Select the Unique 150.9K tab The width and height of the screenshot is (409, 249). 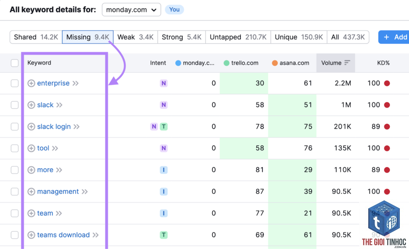click(x=299, y=37)
